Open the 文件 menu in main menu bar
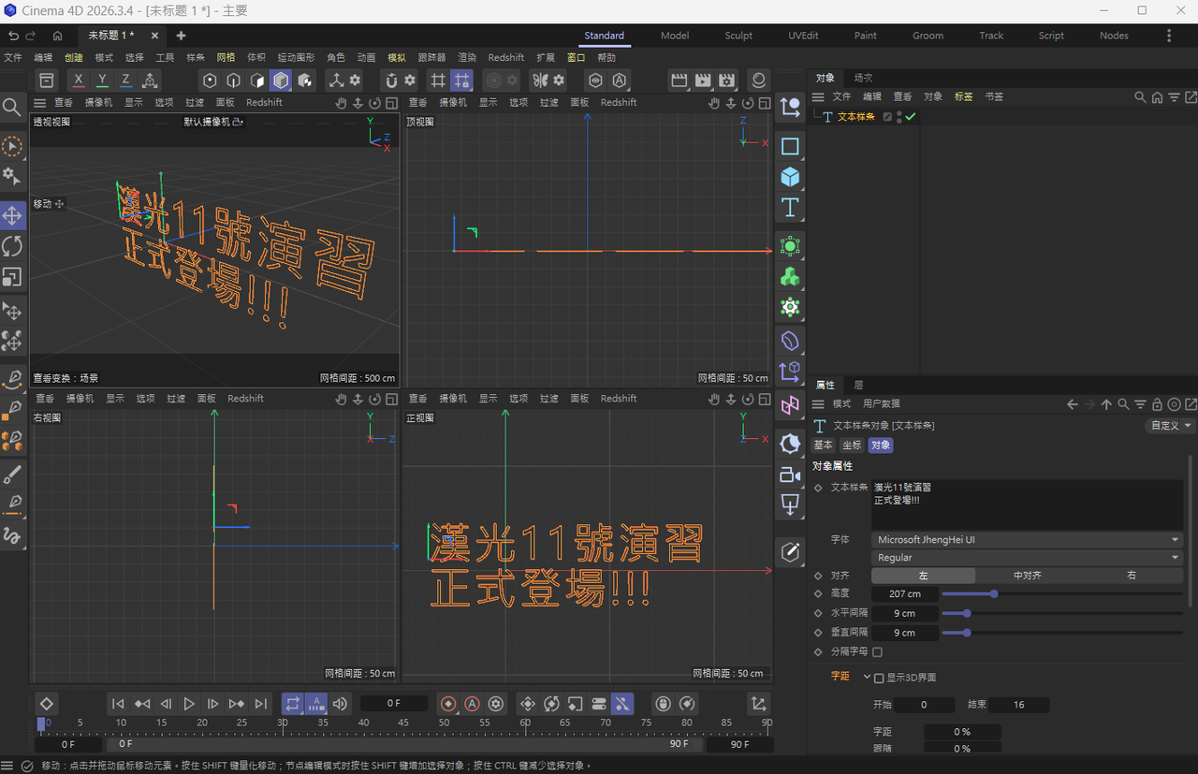Image resolution: width=1198 pixels, height=774 pixels. pyautogui.click(x=12, y=58)
